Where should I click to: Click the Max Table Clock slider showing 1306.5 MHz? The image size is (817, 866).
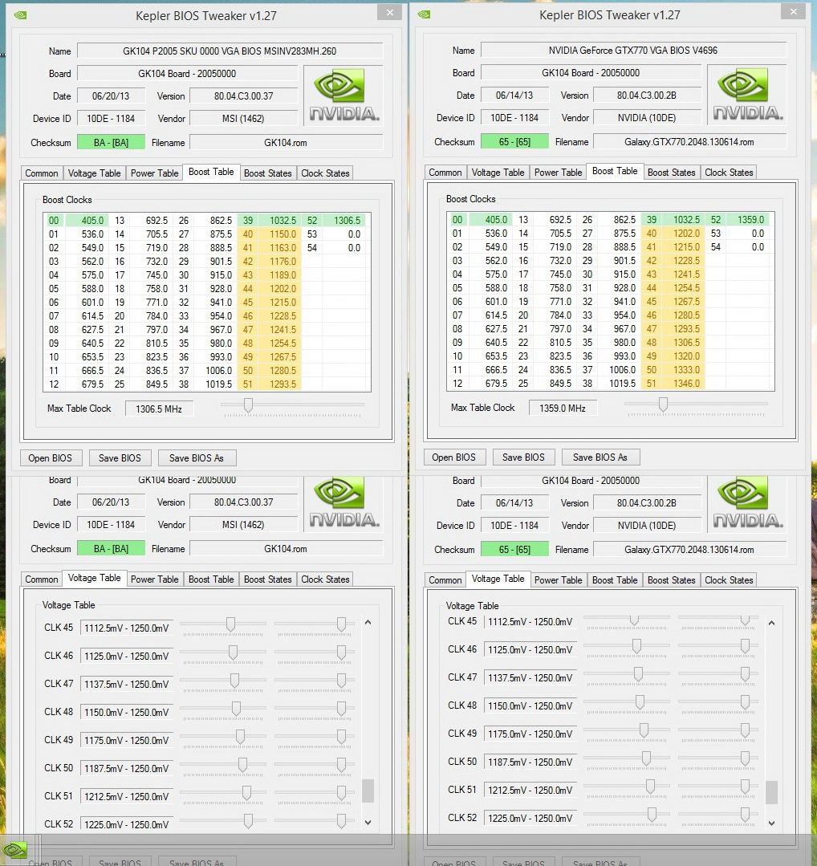[x=248, y=405]
